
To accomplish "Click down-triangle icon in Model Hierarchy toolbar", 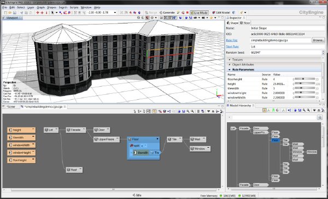I will tap(314, 110).
